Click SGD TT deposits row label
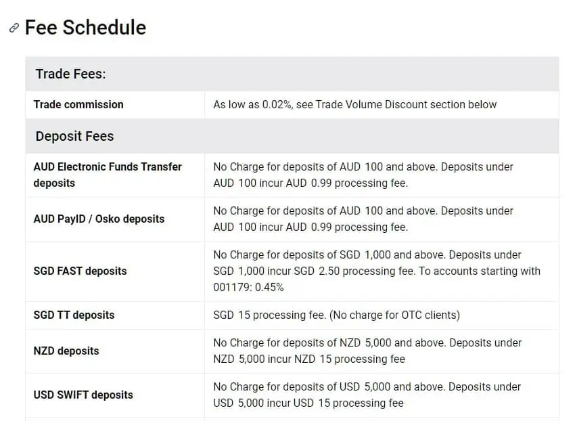 click(x=74, y=315)
